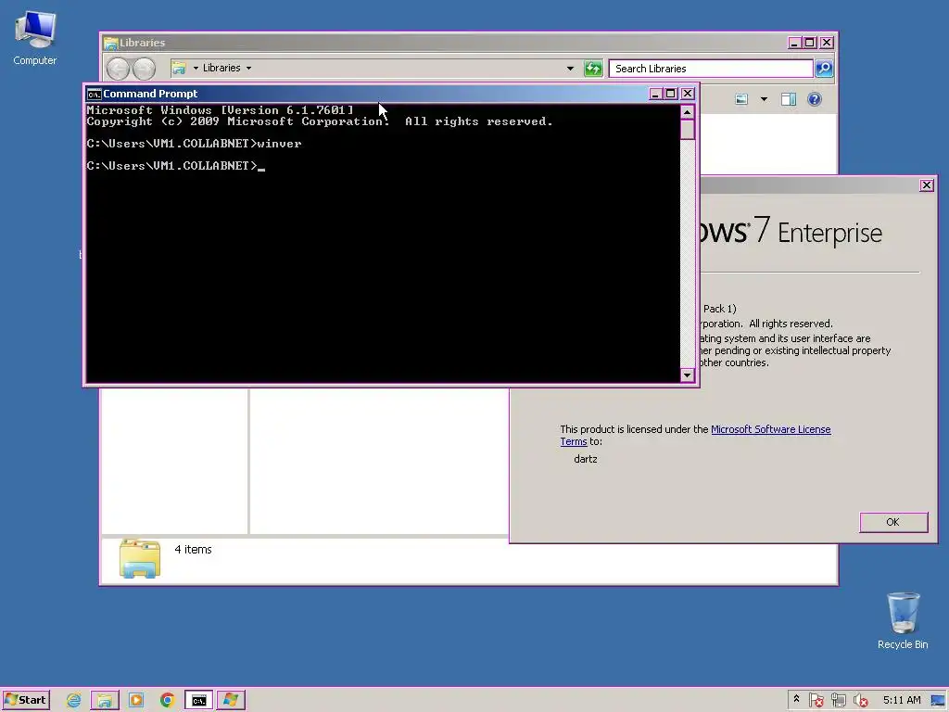Click OK in About Windows dialog

tap(893, 522)
